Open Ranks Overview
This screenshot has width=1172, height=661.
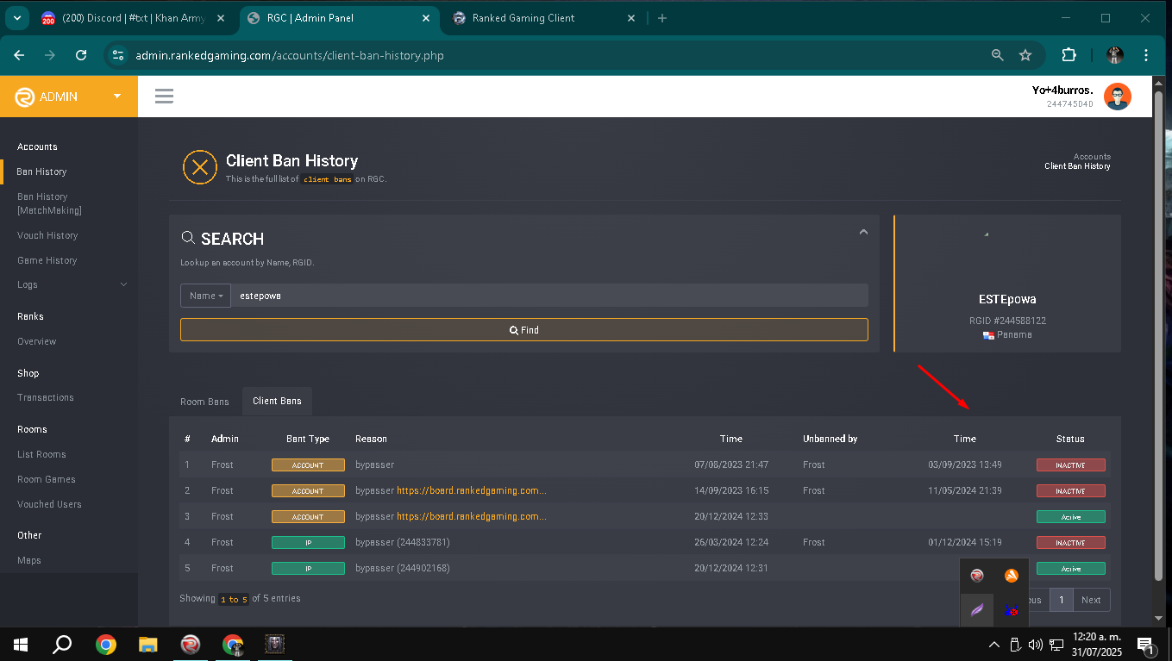tap(36, 341)
